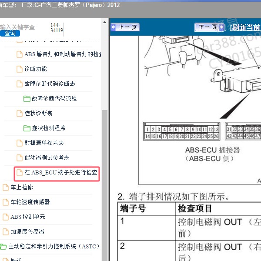Click the 端子排列情况如下图所示 heading
The image size is (261, 261).
[174, 197]
